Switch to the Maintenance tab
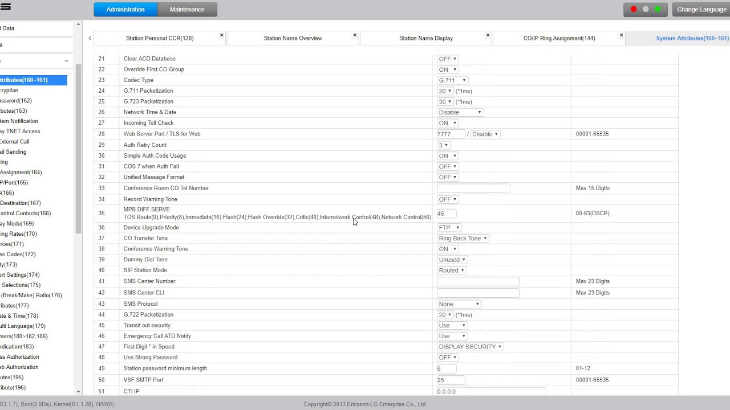Viewport: 730px width, 410px height. (x=187, y=9)
